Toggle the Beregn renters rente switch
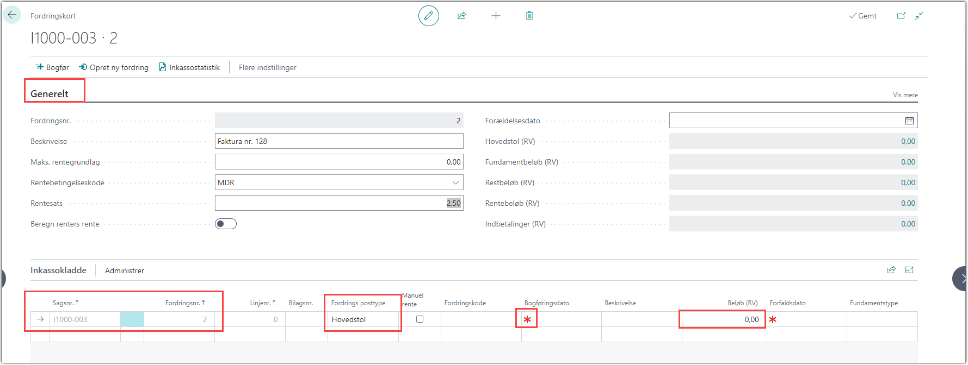The height and width of the screenshot is (365, 968). [x=226, y=224]
